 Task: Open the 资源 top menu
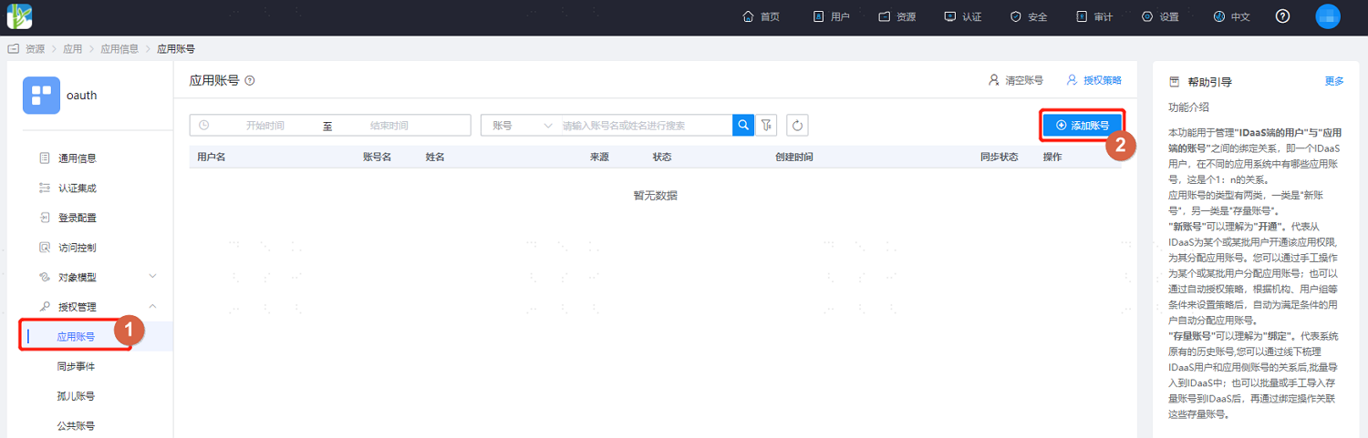[896, 16]
